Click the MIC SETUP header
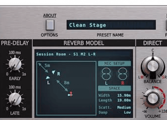Viewport: 167px width, 120px height. click(x=115, y=64)
